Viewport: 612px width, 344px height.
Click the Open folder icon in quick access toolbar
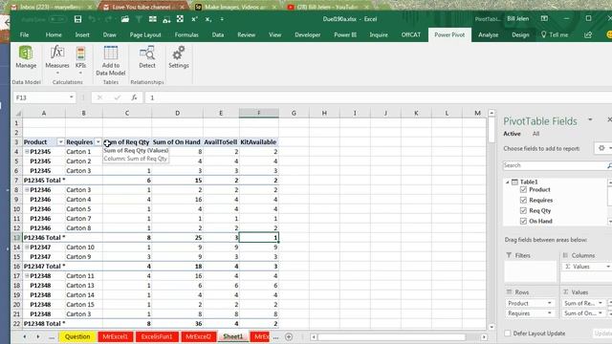(x=125, y=19)
